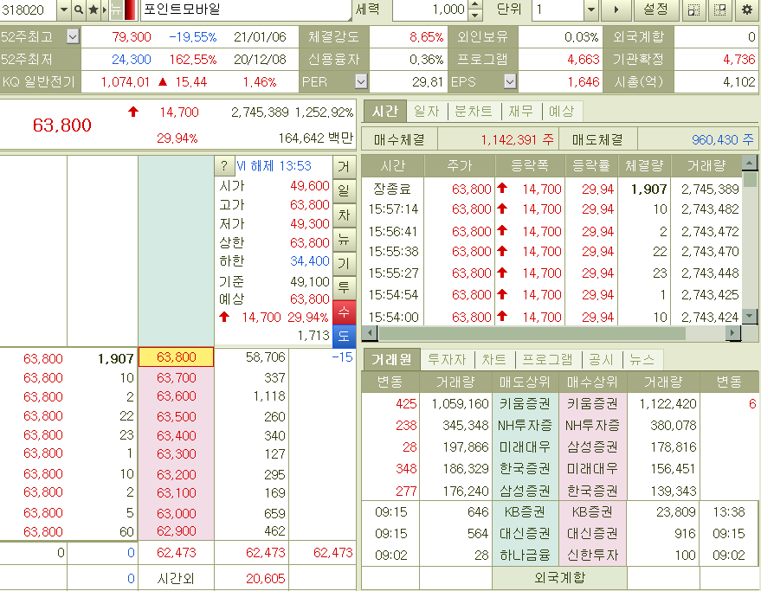Switch to the 일자 tab
This screenshot has width=761, height=591.
pos(427,112)
